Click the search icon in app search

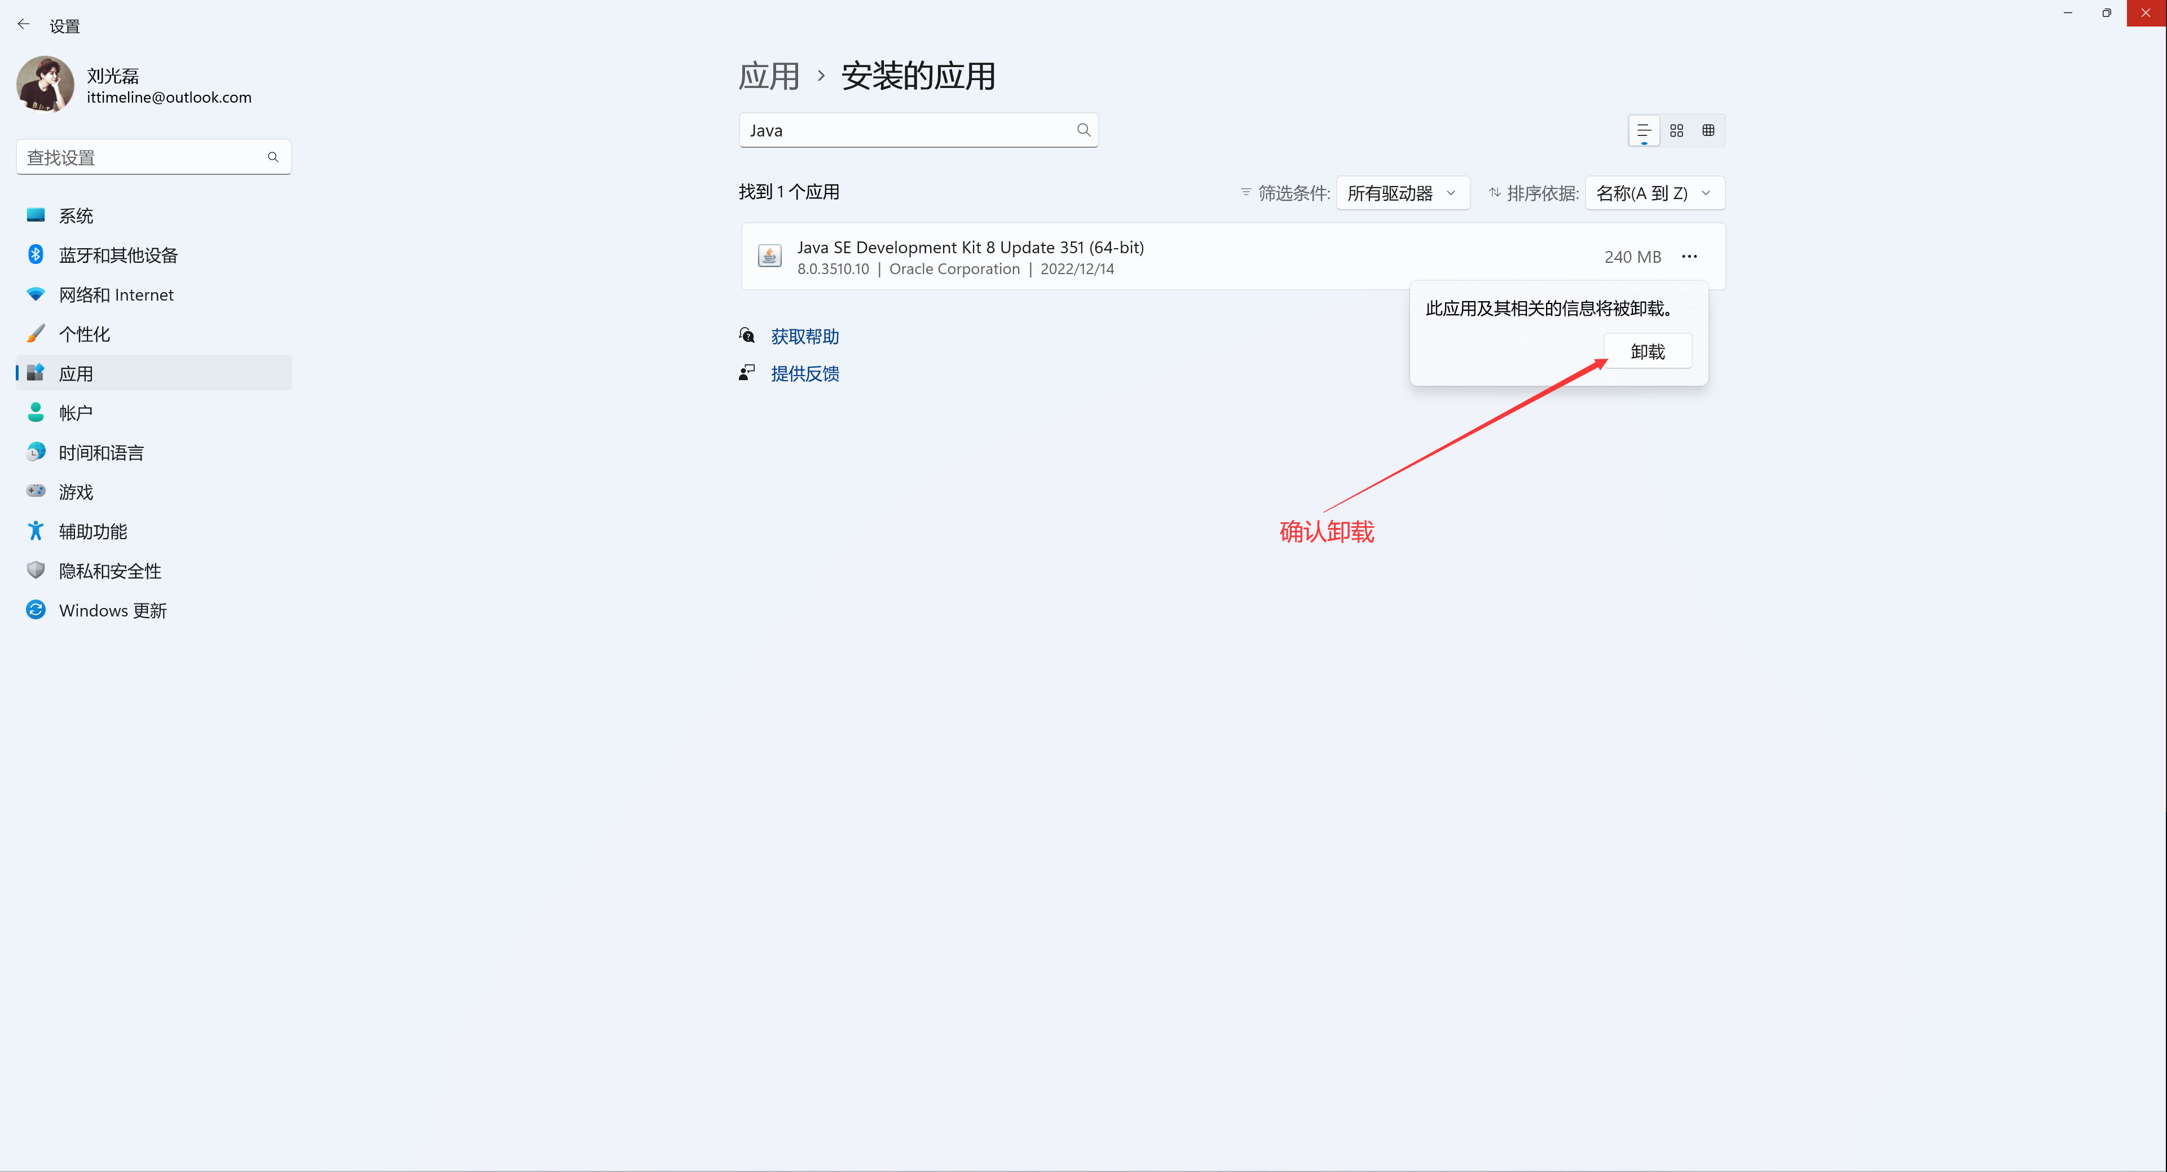[1083, 130]
